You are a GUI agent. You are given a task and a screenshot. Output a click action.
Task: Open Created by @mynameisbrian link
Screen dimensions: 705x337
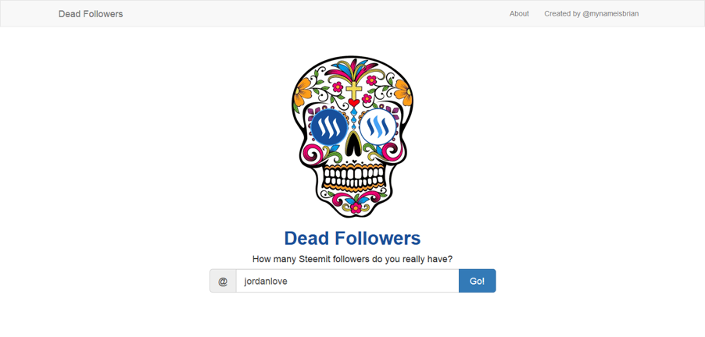(x=591, y=14)
